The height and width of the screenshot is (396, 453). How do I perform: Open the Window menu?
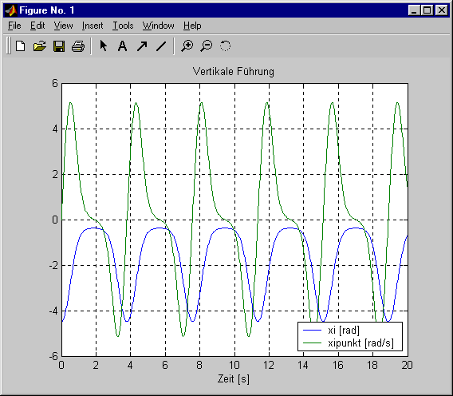tap(159, 26)
